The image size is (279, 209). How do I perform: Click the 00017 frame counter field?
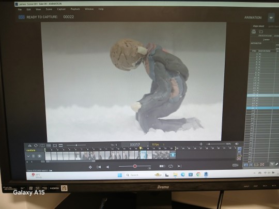click(x=135, y=145)
